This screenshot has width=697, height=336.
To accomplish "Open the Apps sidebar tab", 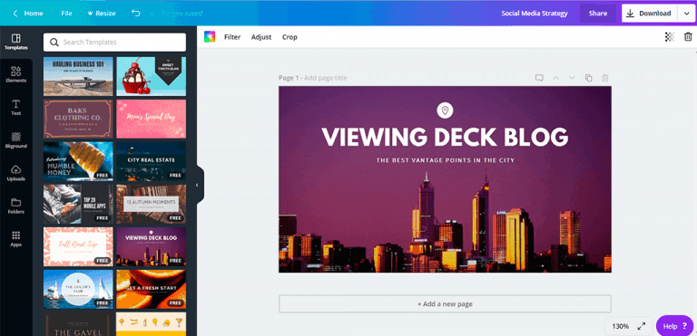I will tap(16, 239).
